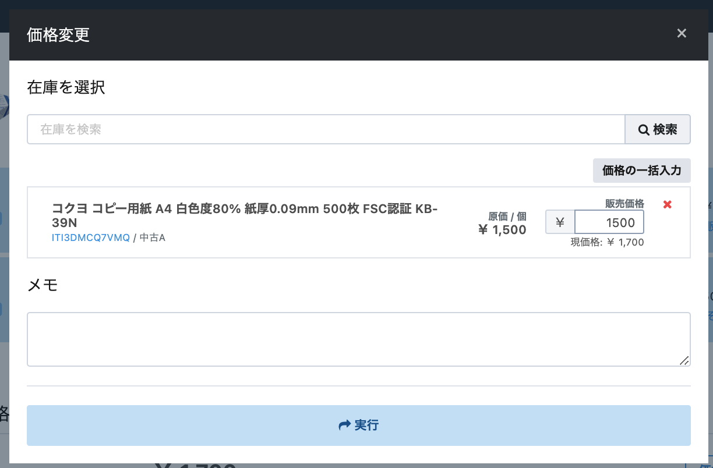Click the 現価格: ¥ 1,700 text
This screenshot has height=468, width=713.
[608, 242]
